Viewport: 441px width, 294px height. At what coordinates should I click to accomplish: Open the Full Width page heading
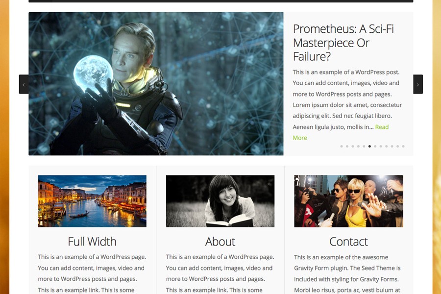pyautogui.click(x=92, y=242)
